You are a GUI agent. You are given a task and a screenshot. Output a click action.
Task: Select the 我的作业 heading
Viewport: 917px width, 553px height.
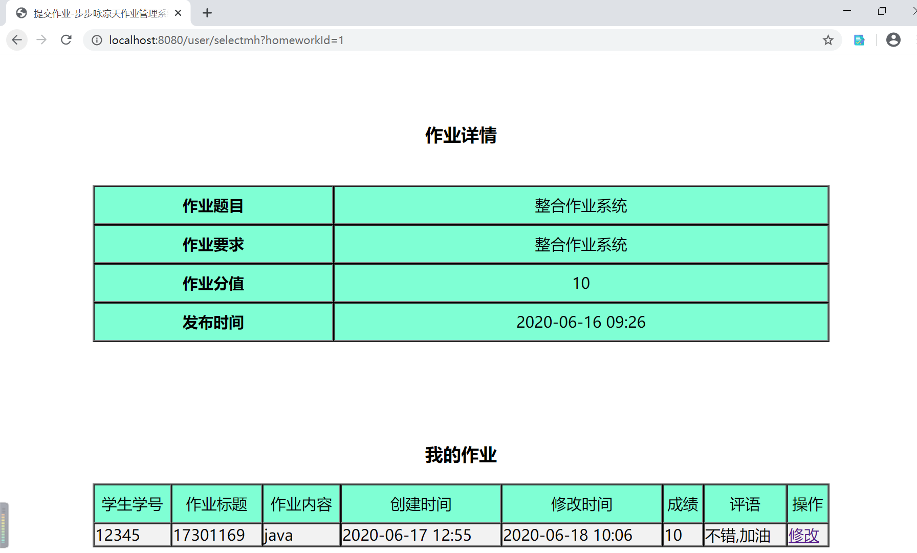[461, 455]
